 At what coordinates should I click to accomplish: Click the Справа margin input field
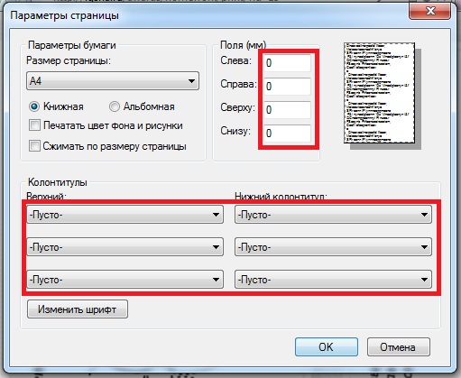pyautogui.click(x=287, y=87)
